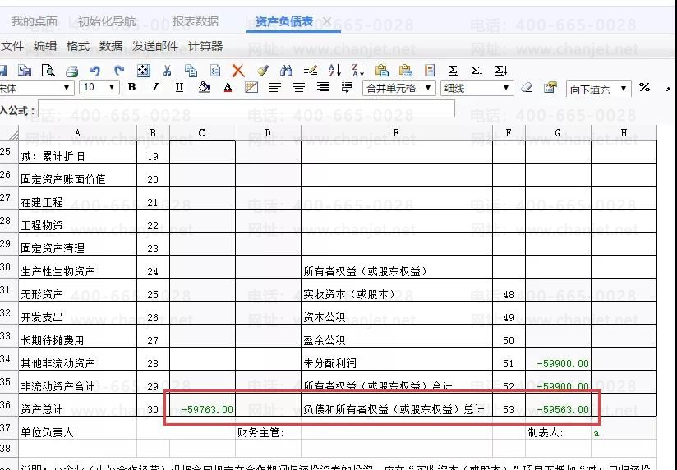Click the first clipboard paste-special icon
The width and height of the screenshot is (677, 470).
(382, 70)
